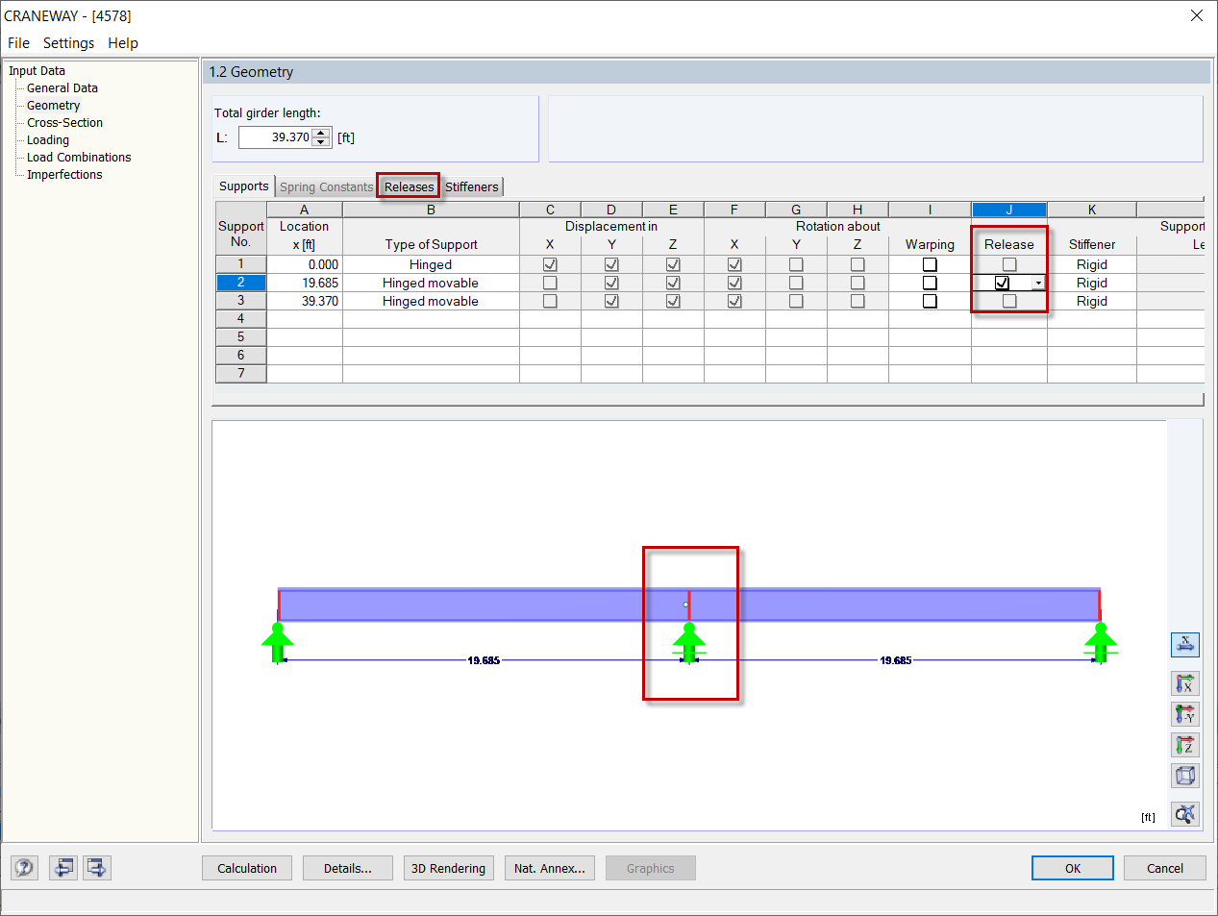Viewport: 1218px width, 916px height.
Task: Switch to the Stiffeners tab
Action: tap(471, 186)
